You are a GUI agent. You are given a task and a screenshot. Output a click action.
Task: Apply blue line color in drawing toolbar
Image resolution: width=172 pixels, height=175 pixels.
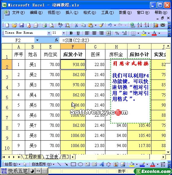point(142,164)
